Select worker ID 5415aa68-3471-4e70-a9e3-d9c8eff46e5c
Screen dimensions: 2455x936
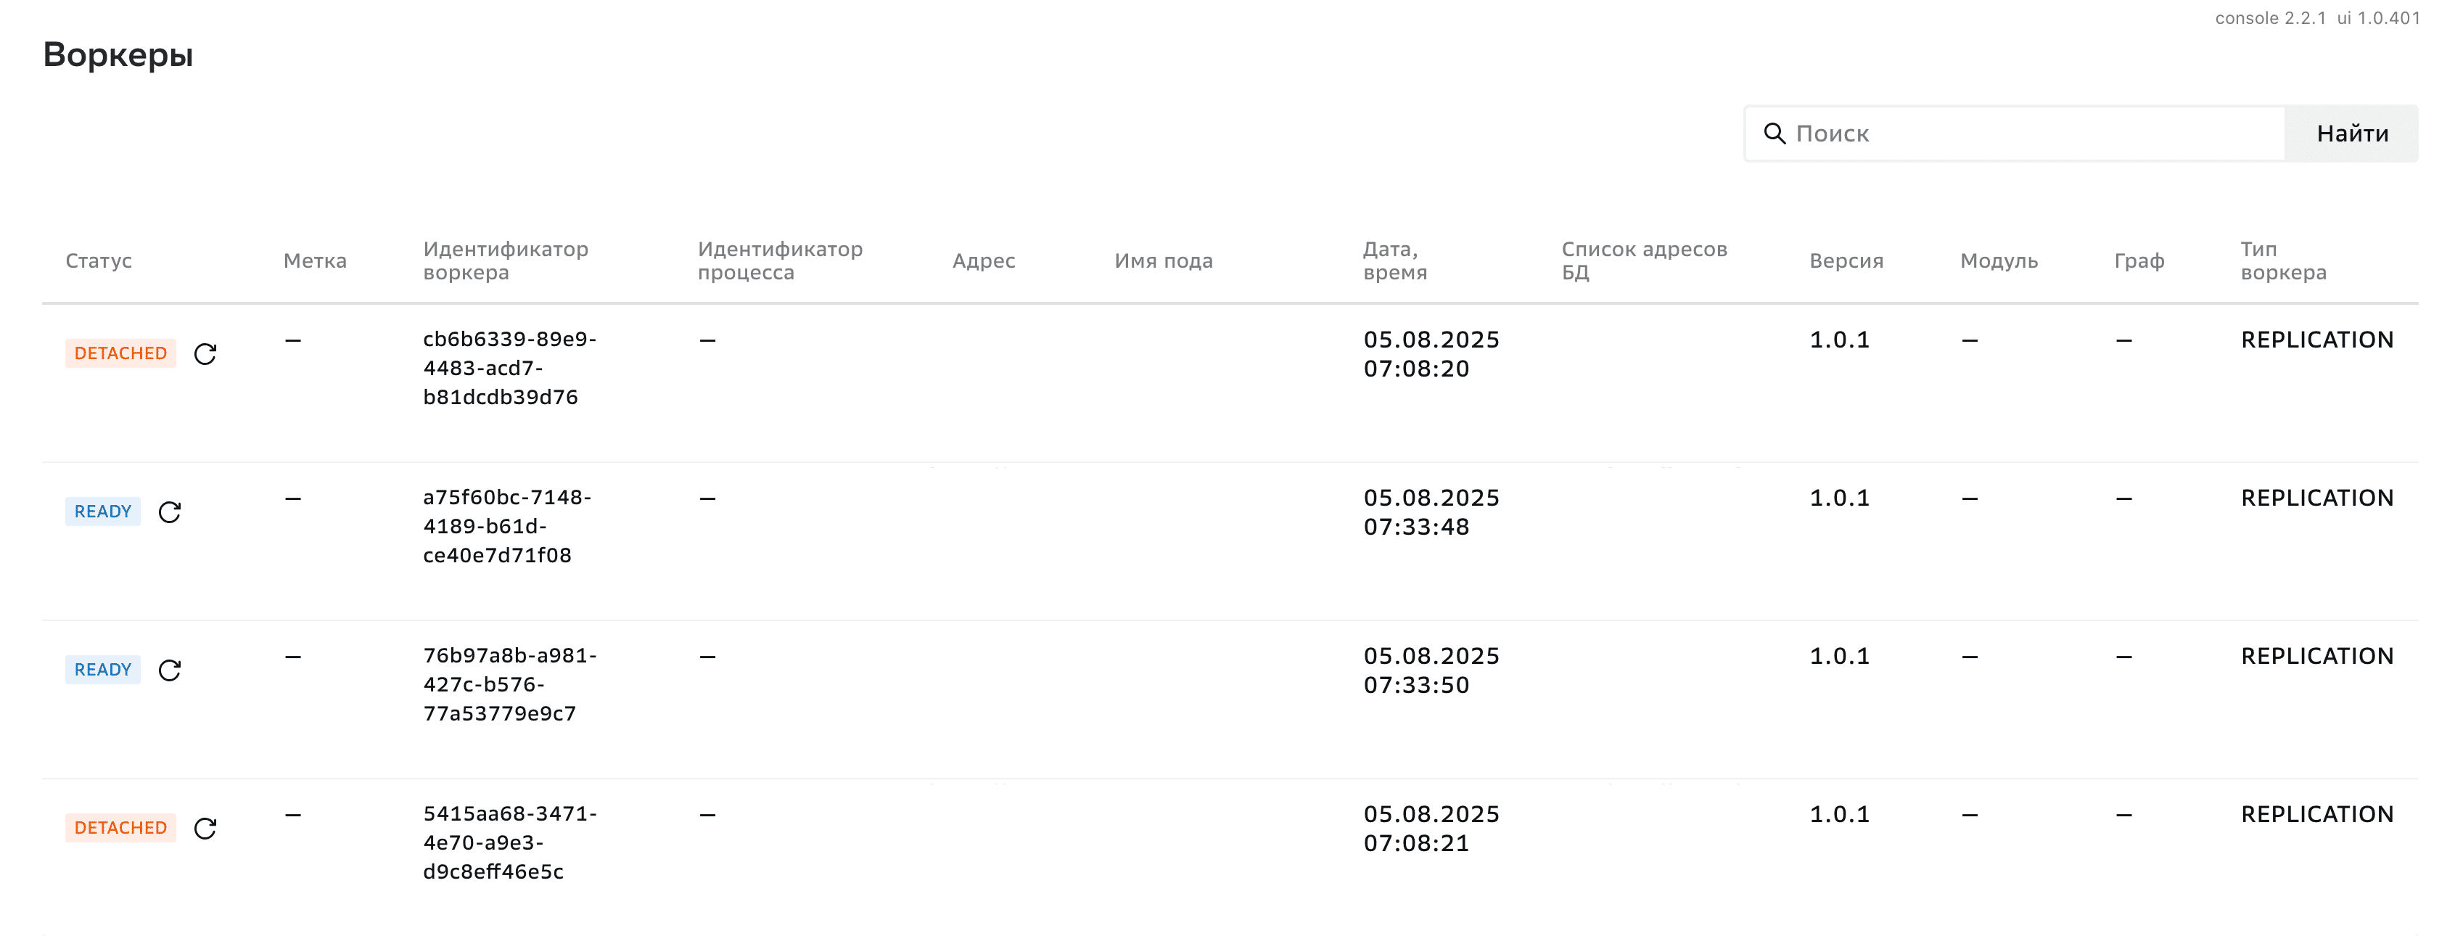[x=509, y=842]
